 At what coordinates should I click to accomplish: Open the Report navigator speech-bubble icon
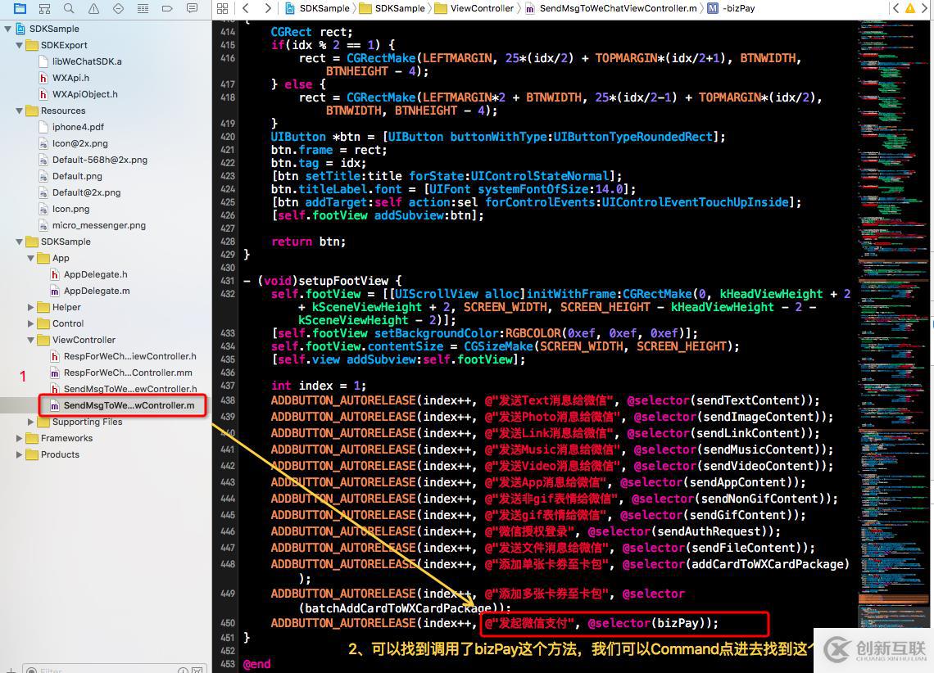[192, 8]
